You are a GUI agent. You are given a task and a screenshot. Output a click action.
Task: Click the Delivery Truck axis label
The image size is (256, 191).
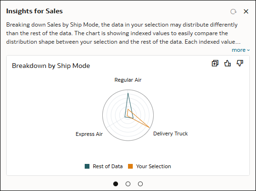coord(170,134)
